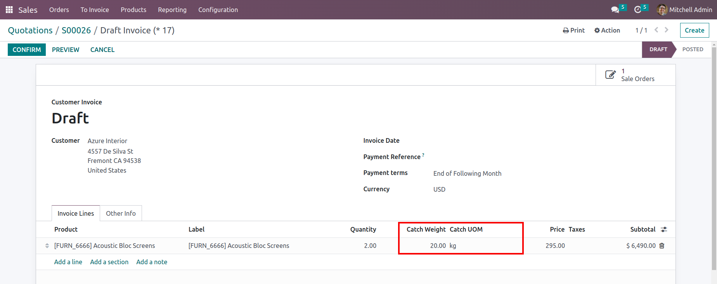Switch to the Other Info tab
The image size is (717, 284).
tap(121, 213)
